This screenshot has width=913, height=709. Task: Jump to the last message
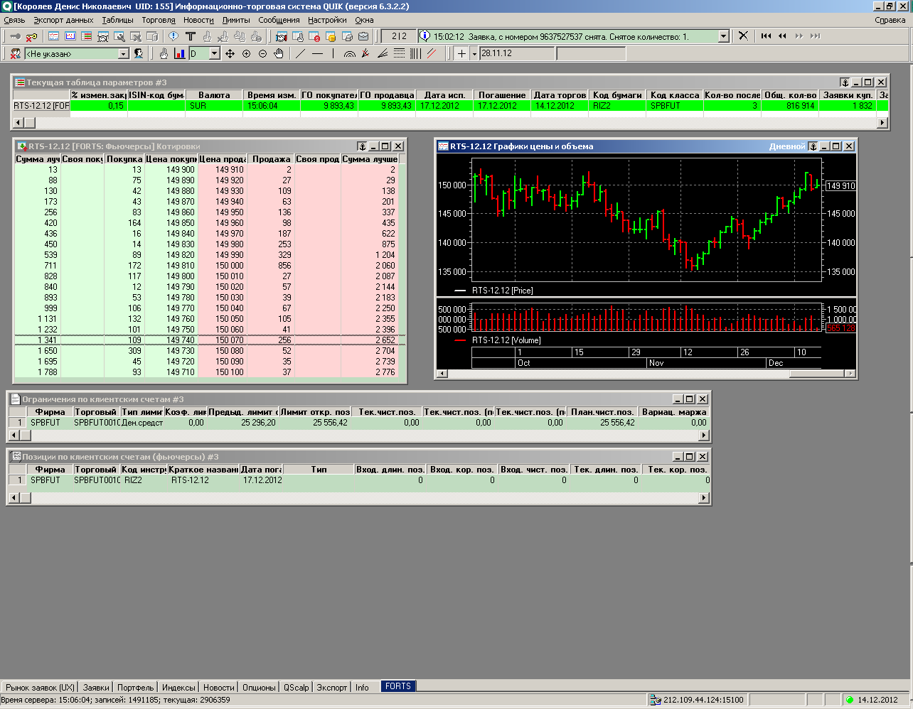[815, 36]
